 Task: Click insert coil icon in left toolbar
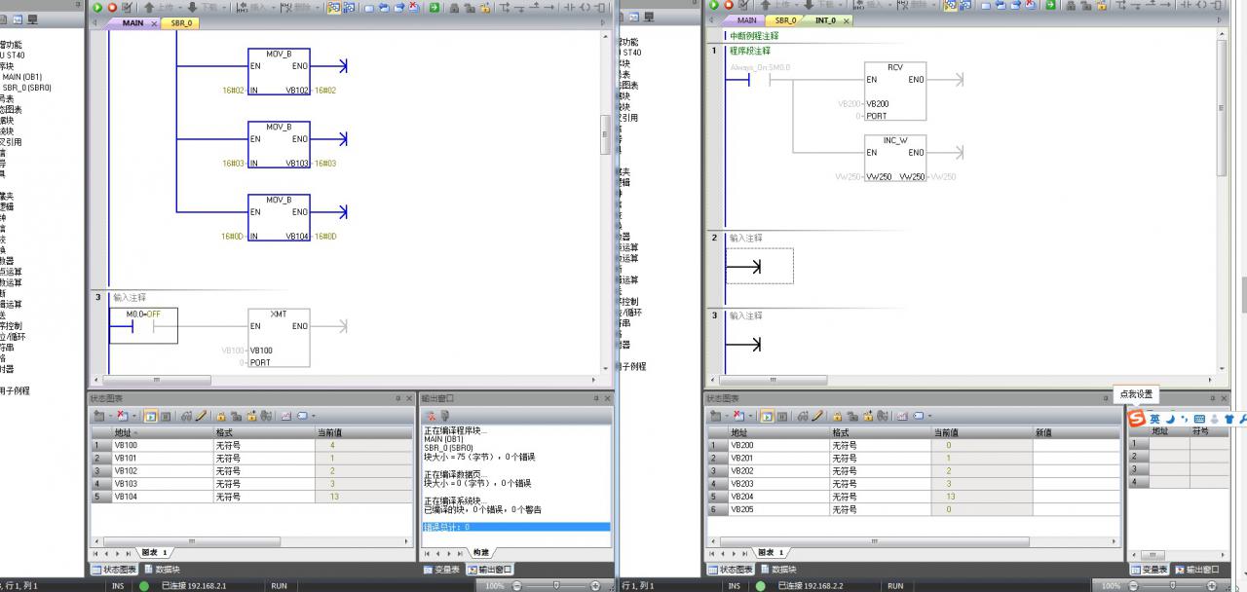[x=585, y=6]
